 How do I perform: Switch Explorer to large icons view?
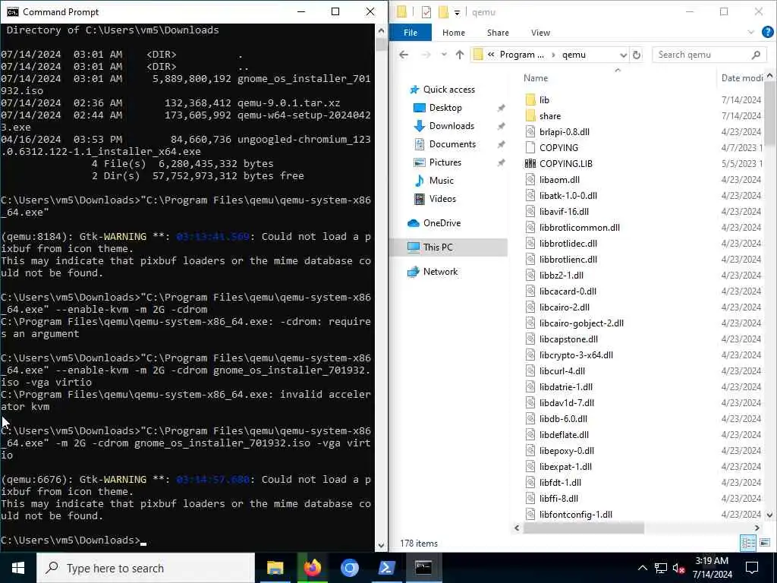[x=765, y=543]
